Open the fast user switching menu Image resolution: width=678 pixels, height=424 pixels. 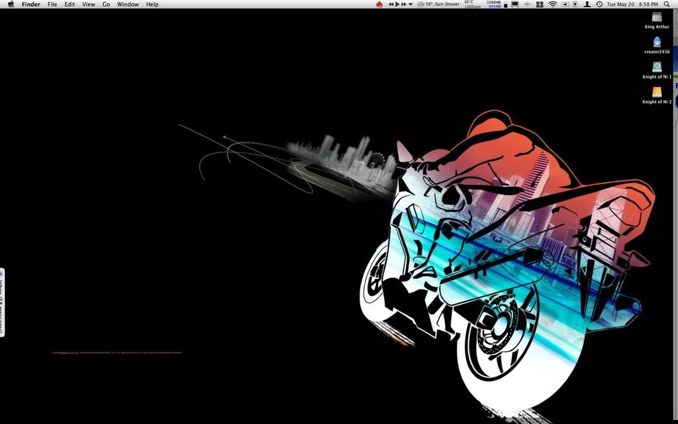click(587, 4)
